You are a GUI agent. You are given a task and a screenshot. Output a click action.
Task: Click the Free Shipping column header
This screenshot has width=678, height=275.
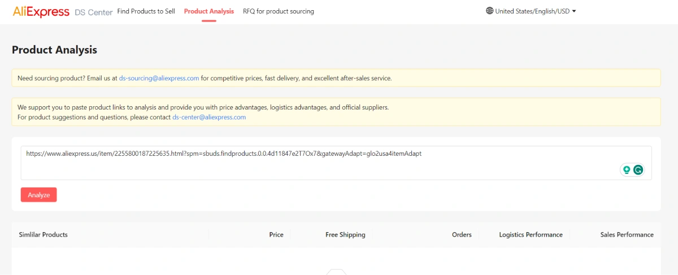pyautogui.click(x=345, y=234)
